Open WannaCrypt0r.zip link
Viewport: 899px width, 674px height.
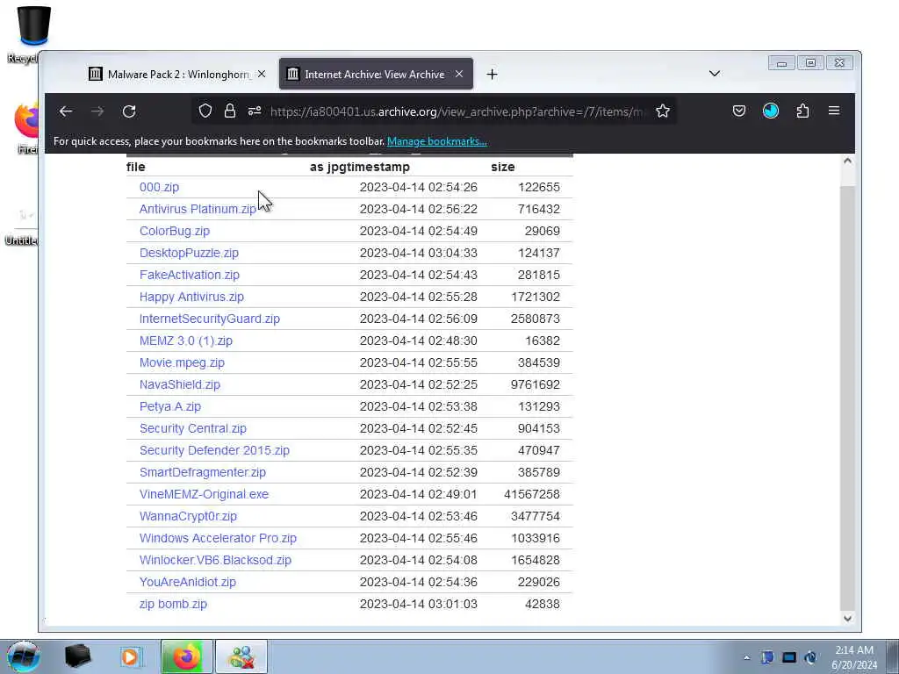click(188, 516)
